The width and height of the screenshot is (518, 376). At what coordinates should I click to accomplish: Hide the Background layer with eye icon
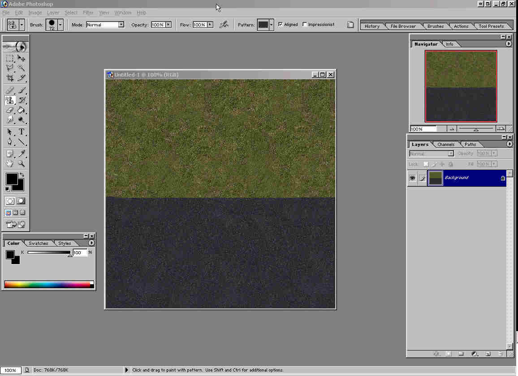click(x=412, y=178)
